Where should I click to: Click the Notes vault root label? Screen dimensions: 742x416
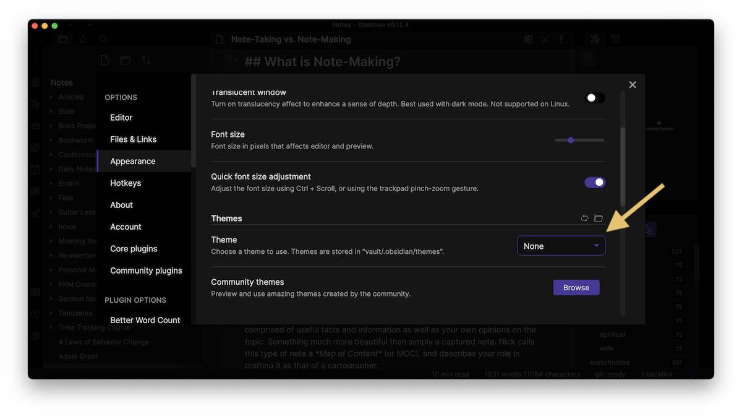(61, 82)
